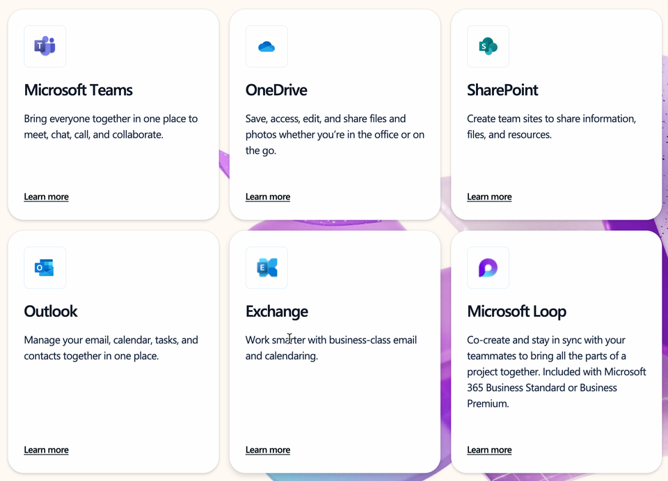Viewport: 668px width, 481px height.
Task: Follow the Outlook Learn more link
Action: pyautogui.click(x=46, y=450)
